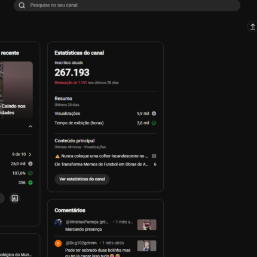This screenshot has height=257, width=257.
Task: Click the grey icon beside 26,9 mil
Action: click(30, 164)
